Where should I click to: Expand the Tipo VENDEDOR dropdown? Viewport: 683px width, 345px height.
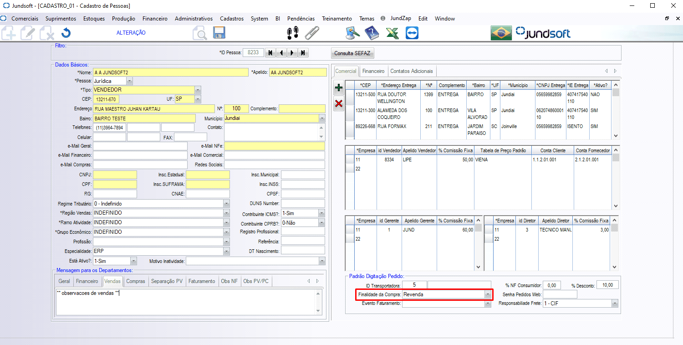tap(198, 90)
